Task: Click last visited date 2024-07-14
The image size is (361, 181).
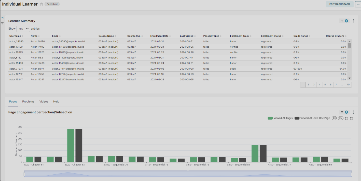Action: (x=187, y=58)
